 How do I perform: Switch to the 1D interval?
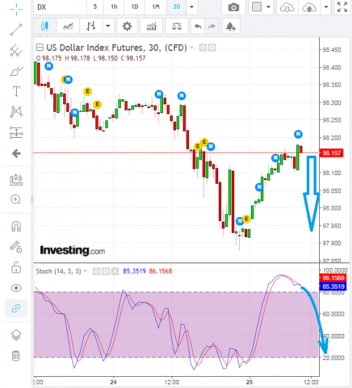coord(134,7)
